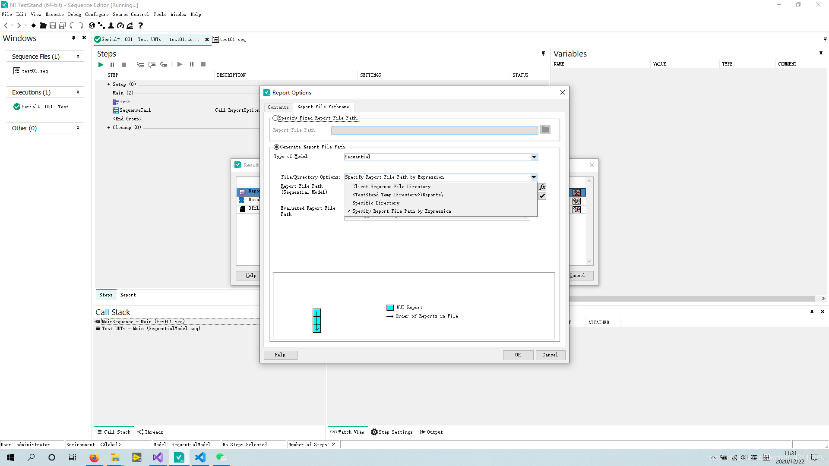Click the UUT Report cyan legend swatch
This screenshot has width=829, height=466.
click(390, 308)
